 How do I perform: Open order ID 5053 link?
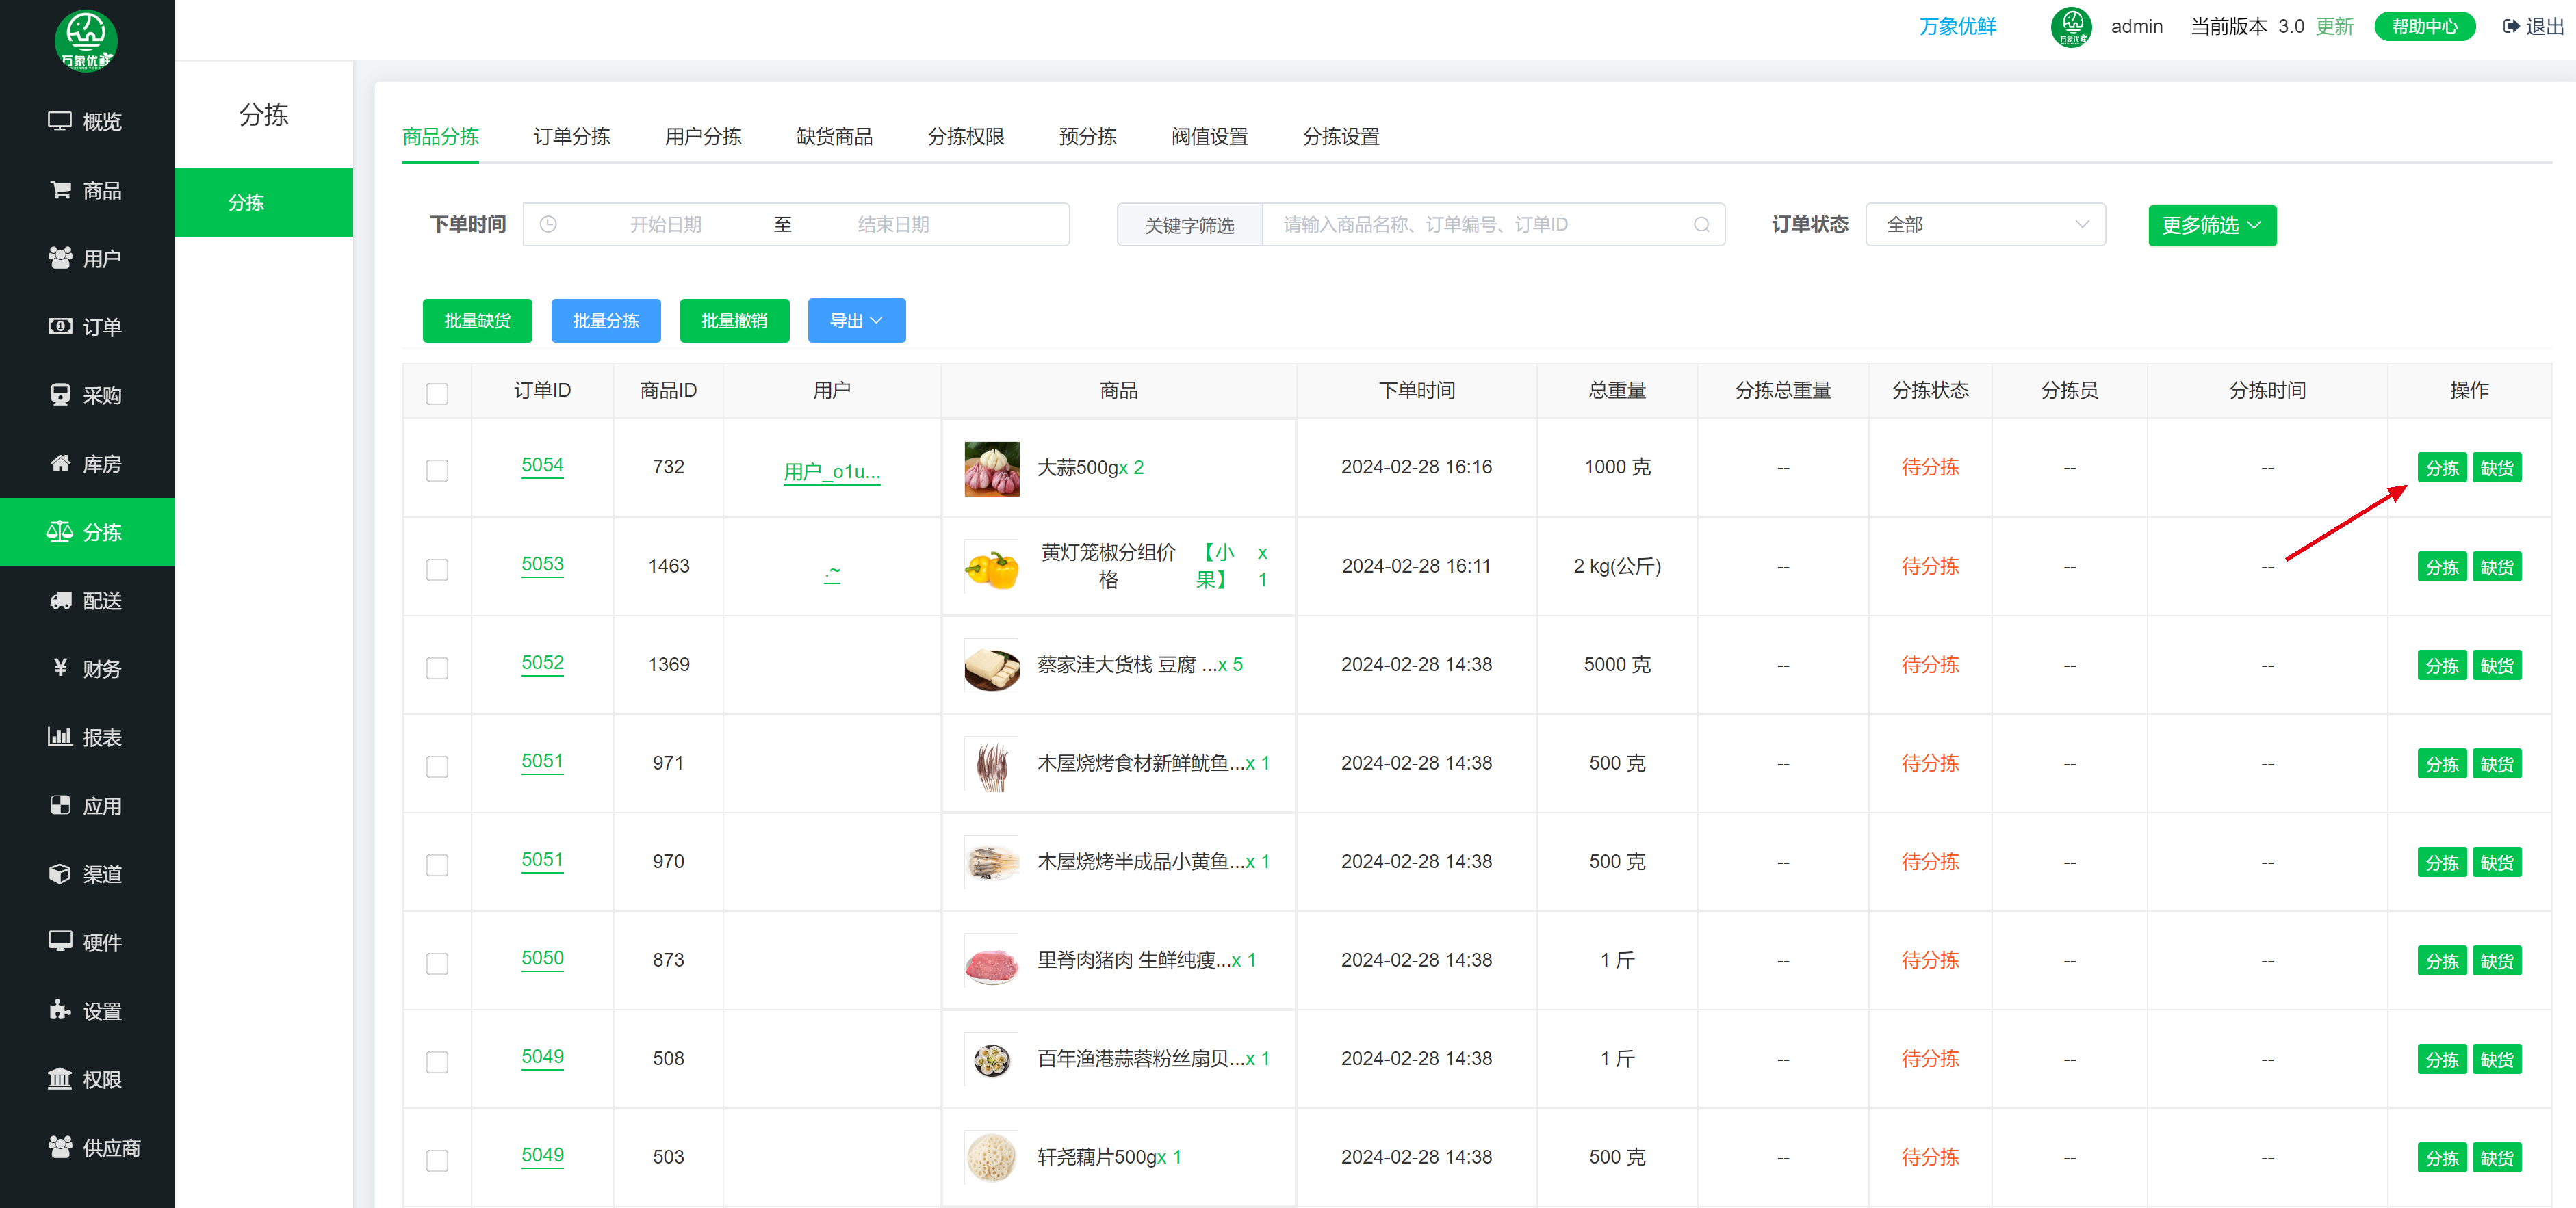pos(542,564)
